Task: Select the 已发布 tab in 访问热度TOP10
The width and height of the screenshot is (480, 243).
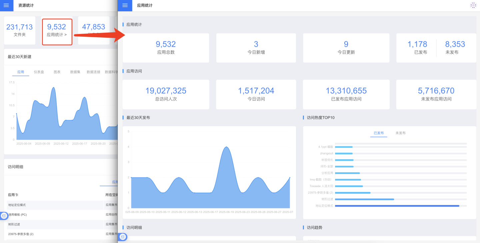Action: pos(378,133)
